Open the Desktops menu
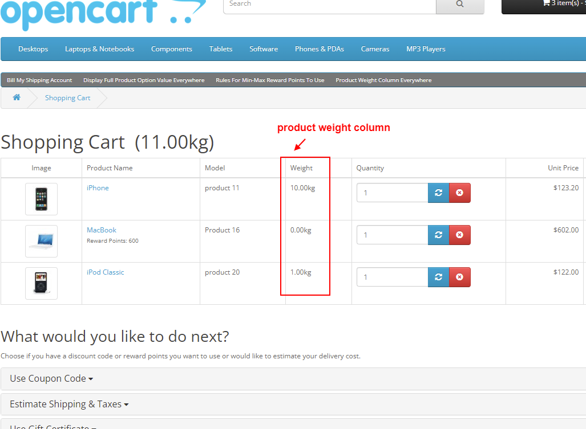This screenshot has width=586, height=429. (x=33, y=49)
